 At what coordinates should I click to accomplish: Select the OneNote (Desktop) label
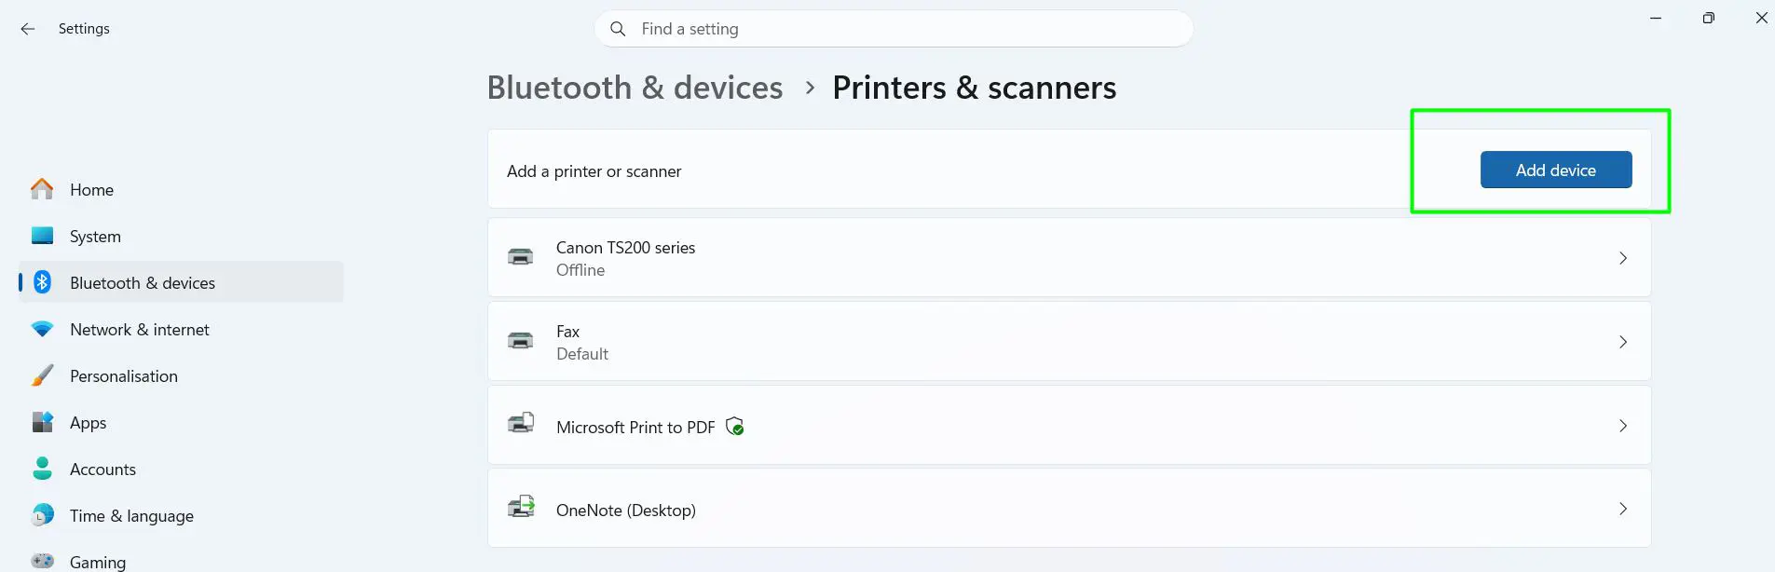pos(626,511)
